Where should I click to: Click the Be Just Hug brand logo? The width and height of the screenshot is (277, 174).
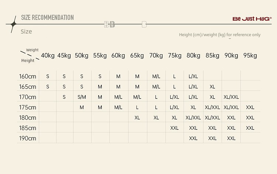coord(252,18)
